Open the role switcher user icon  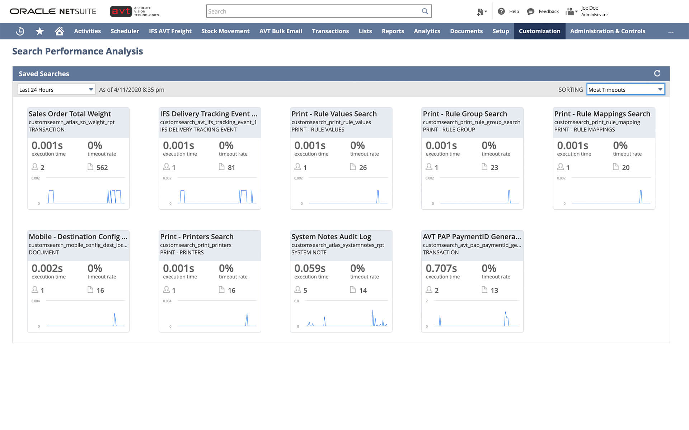[571, 11]
